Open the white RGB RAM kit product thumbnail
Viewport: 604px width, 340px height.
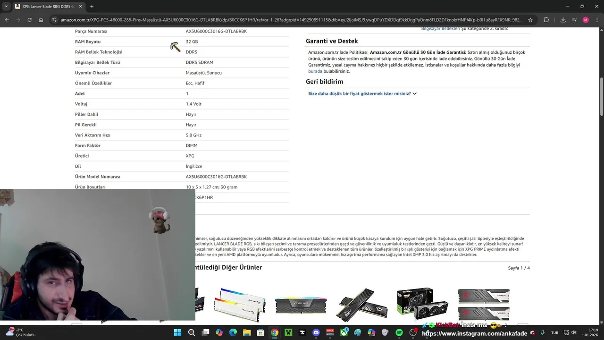point(240,305)
